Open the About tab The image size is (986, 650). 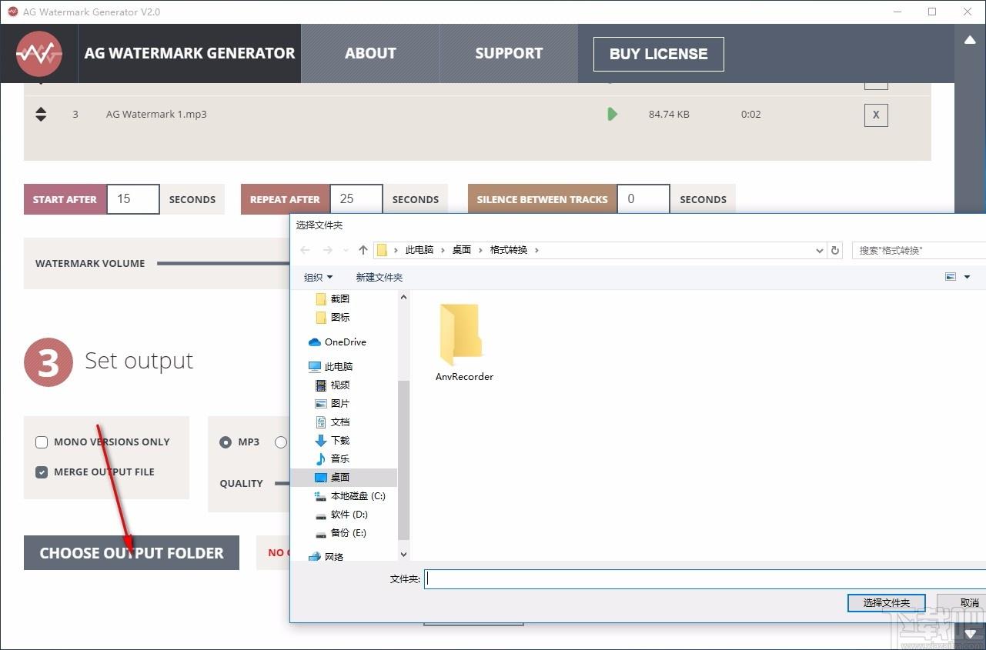(370, 53)
